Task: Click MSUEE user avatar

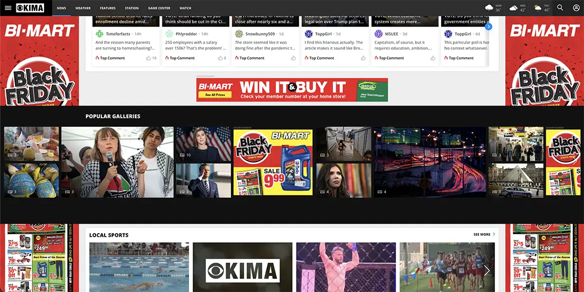Action: pyautogui.click(x=379, y=34)
